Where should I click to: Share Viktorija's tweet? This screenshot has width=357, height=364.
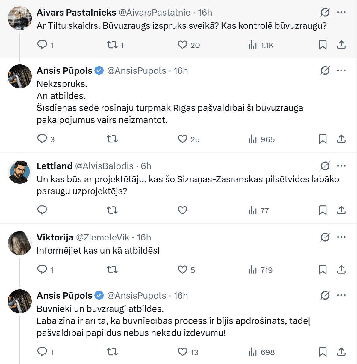pyautogui.click(x=341, y=270)
